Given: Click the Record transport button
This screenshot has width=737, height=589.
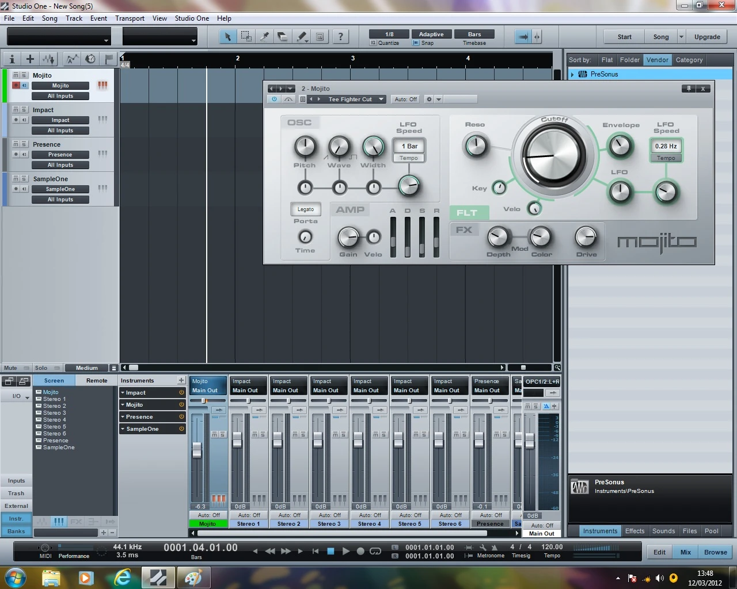Looking at the screenshot, I should tap(360, 551).
